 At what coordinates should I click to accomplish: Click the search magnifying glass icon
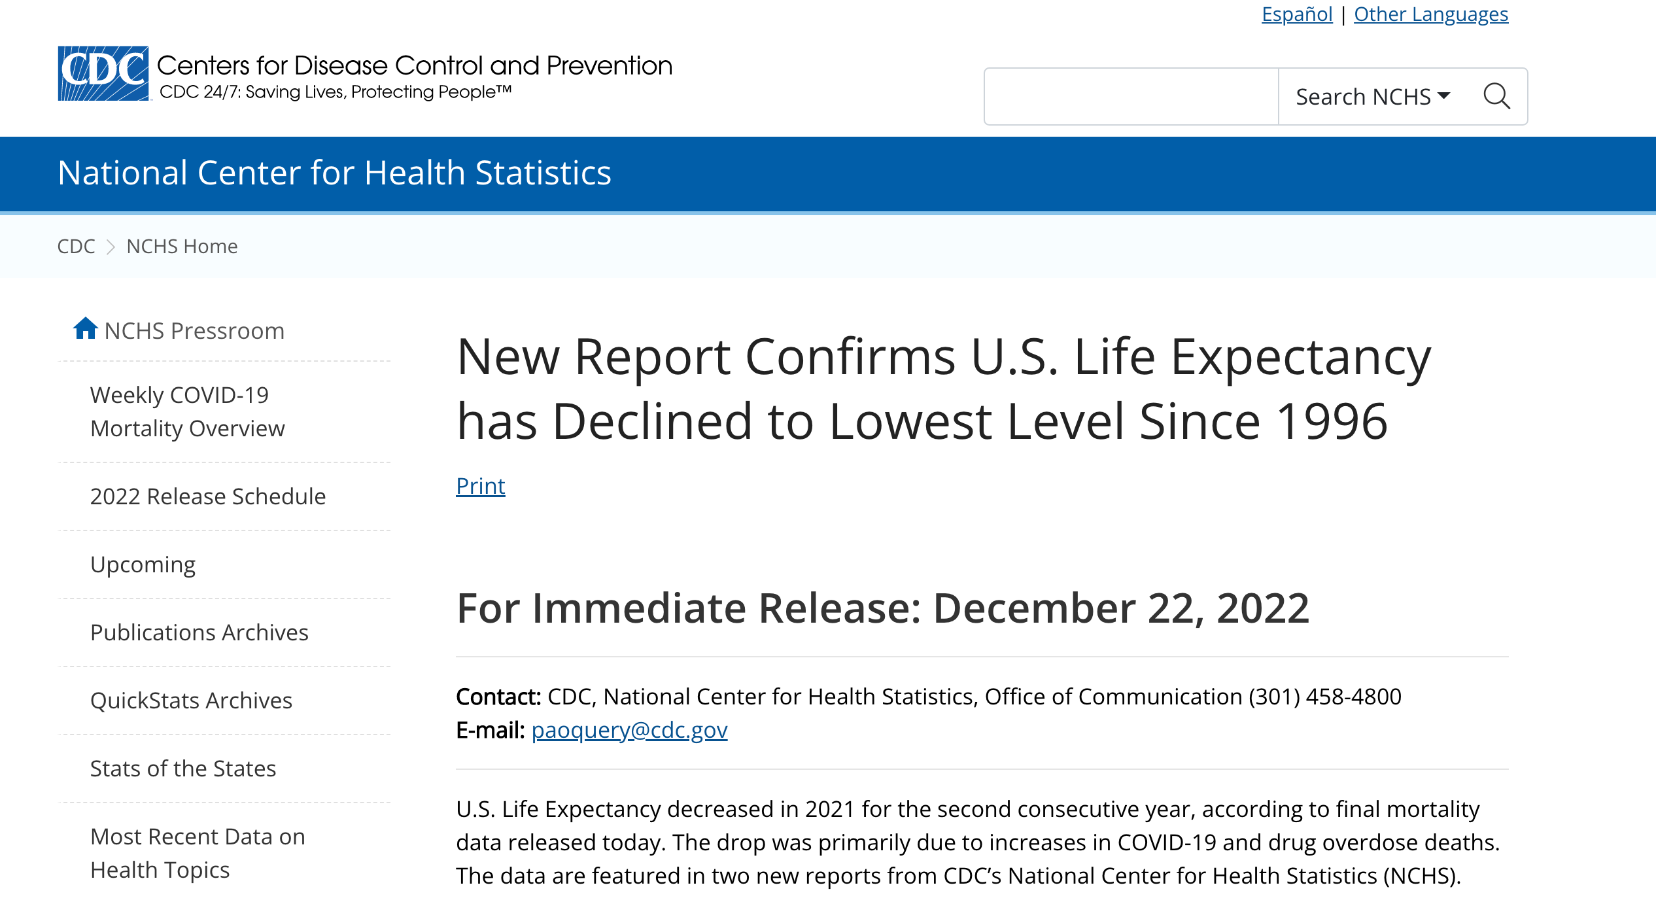tap(1496, 97)
